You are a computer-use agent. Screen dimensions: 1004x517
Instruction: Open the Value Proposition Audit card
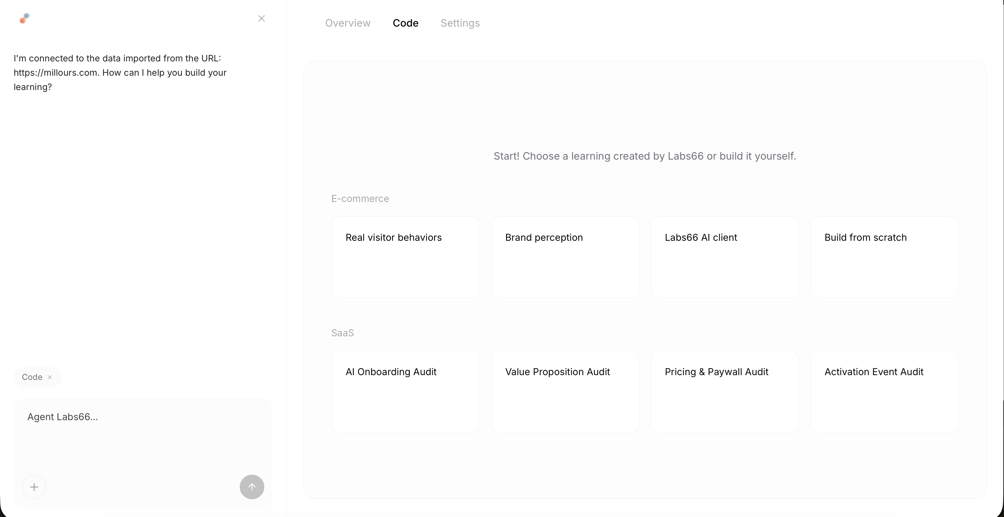click(565, 391)
